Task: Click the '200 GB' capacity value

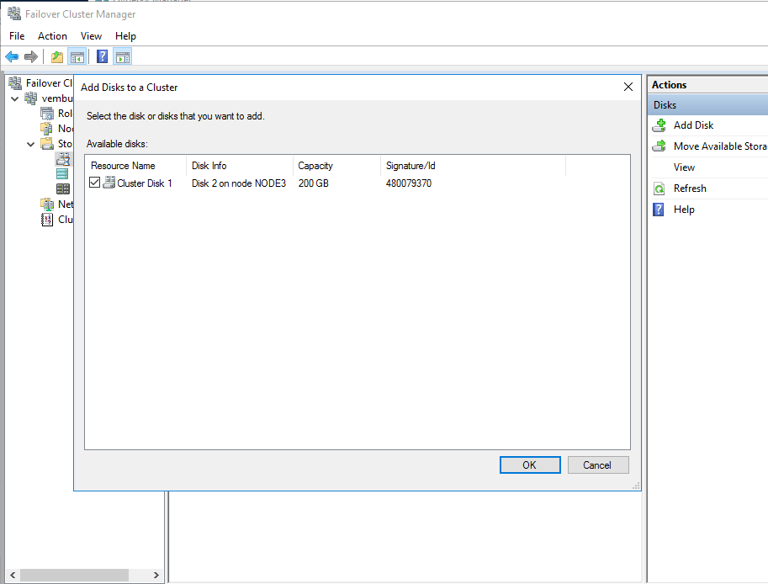Action: tap(314, 183)
